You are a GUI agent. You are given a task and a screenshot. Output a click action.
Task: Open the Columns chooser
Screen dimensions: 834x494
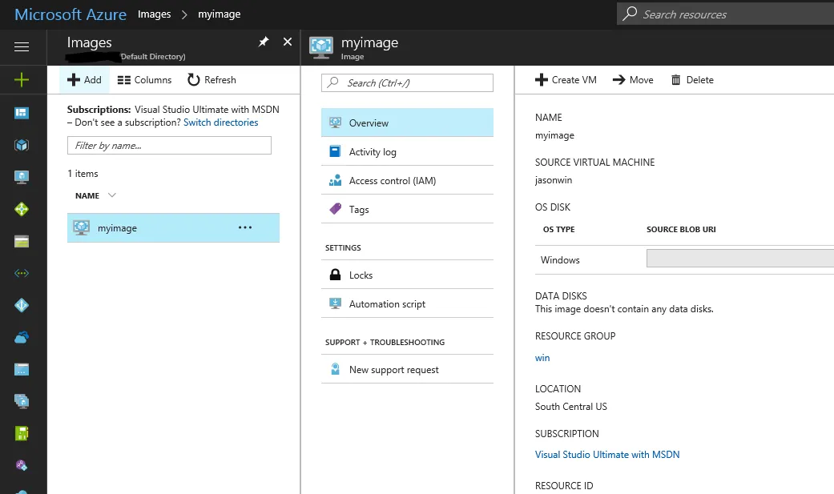click(144, 80)
